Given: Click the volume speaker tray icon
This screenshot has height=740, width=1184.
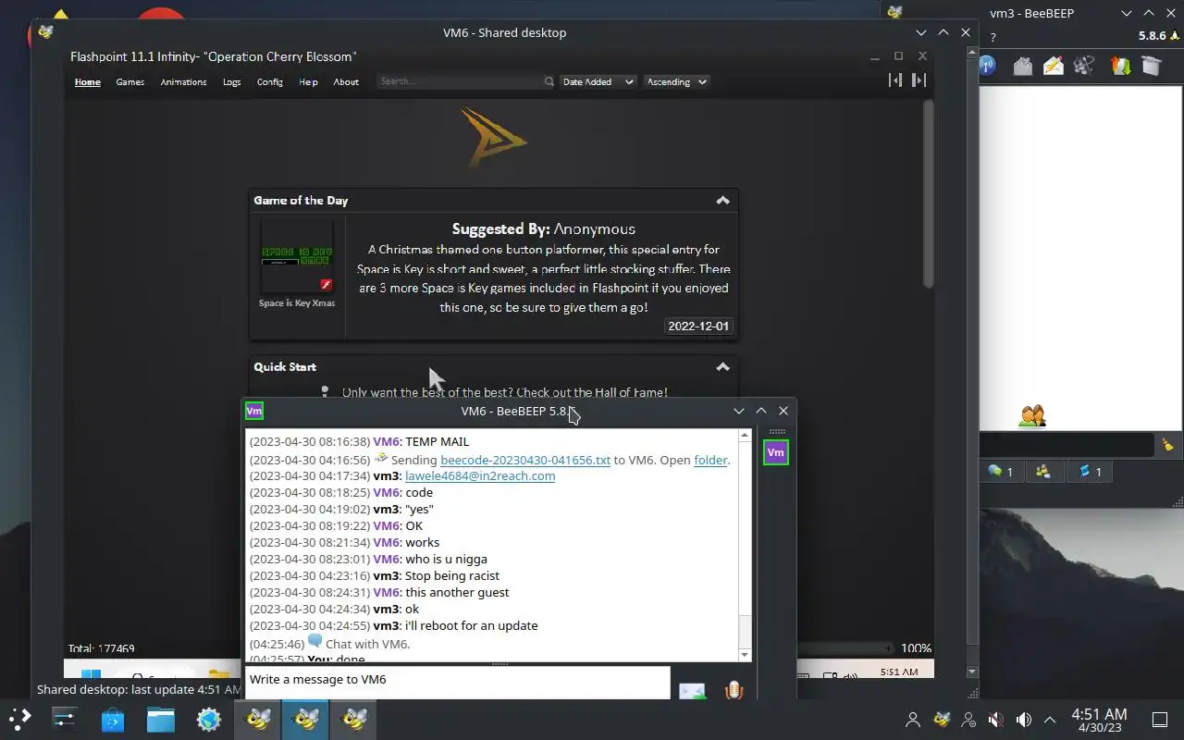Looking at the screenshot, I should [1024, 719].
